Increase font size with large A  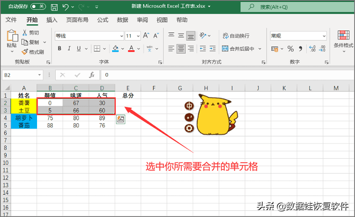(x=146, y=35)
